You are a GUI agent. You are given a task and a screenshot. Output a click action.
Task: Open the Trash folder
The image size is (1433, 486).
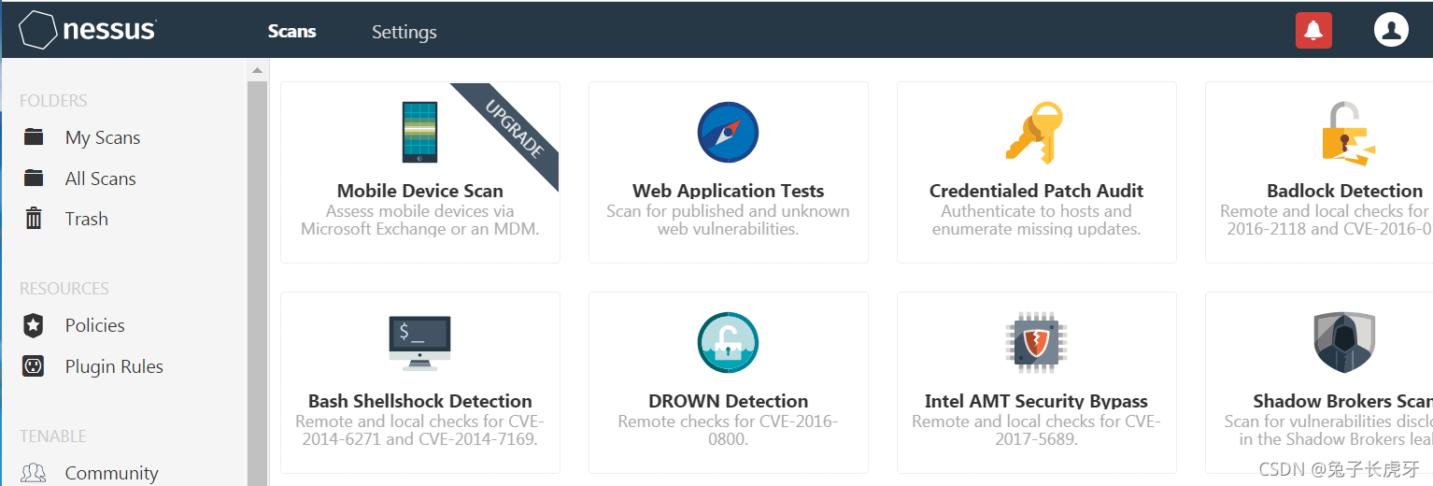pyautogui.click(x=87, y=219)
